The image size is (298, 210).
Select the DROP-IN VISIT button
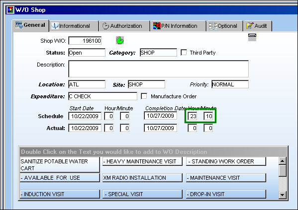point(226,194)
